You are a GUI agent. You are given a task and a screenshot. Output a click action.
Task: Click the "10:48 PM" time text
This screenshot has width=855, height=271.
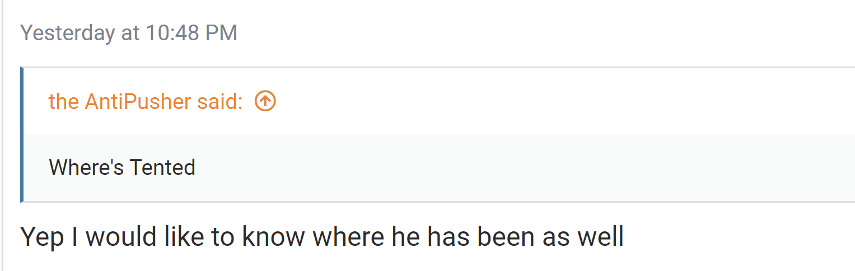tap(192, 33)
